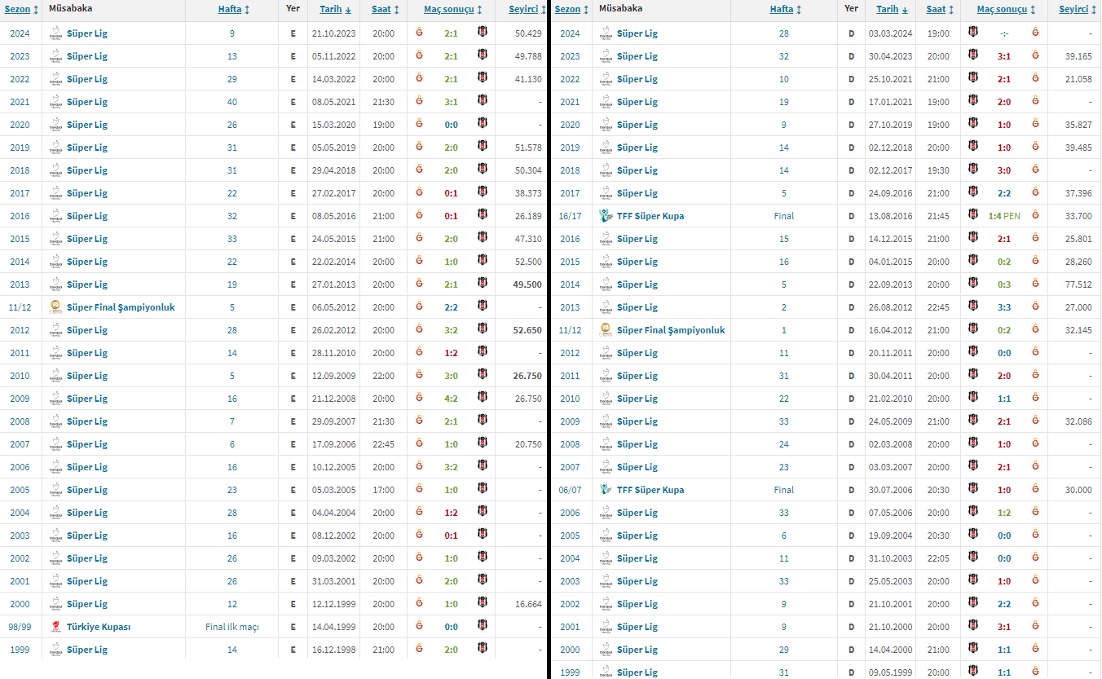Click Beşiktaş crest in the 03.03.2024 match row
The height and width of the screenshot is (679, 1102).
tap(972, 33)
